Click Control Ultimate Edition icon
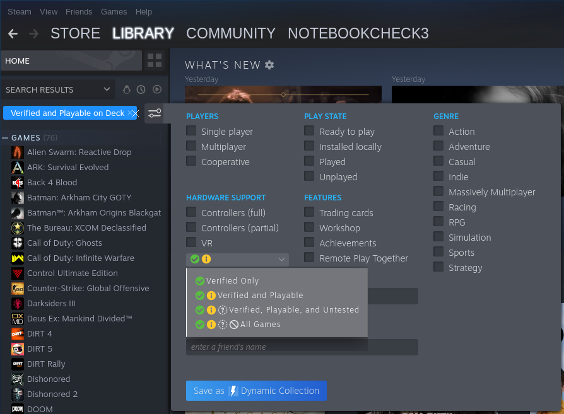This screenshot has width=564, height=414. click(18, 273)
